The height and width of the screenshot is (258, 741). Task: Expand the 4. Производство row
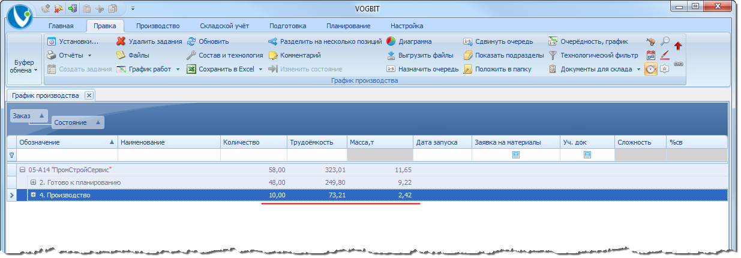33,195
